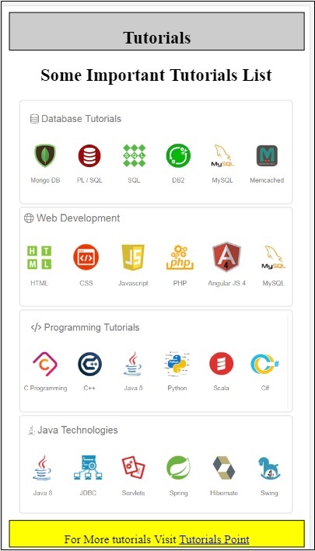Click MySQL icon in Web Development
Screen dimensions: 315x551
[274, 257]
